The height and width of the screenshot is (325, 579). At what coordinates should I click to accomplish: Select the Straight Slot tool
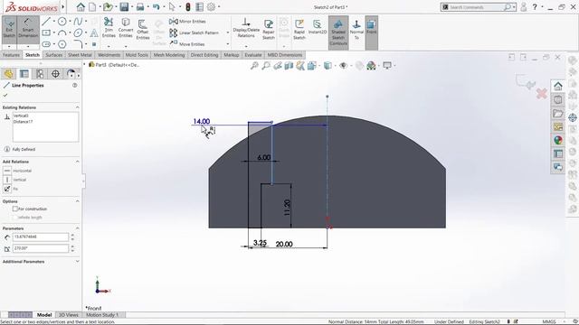pos(46,44)
